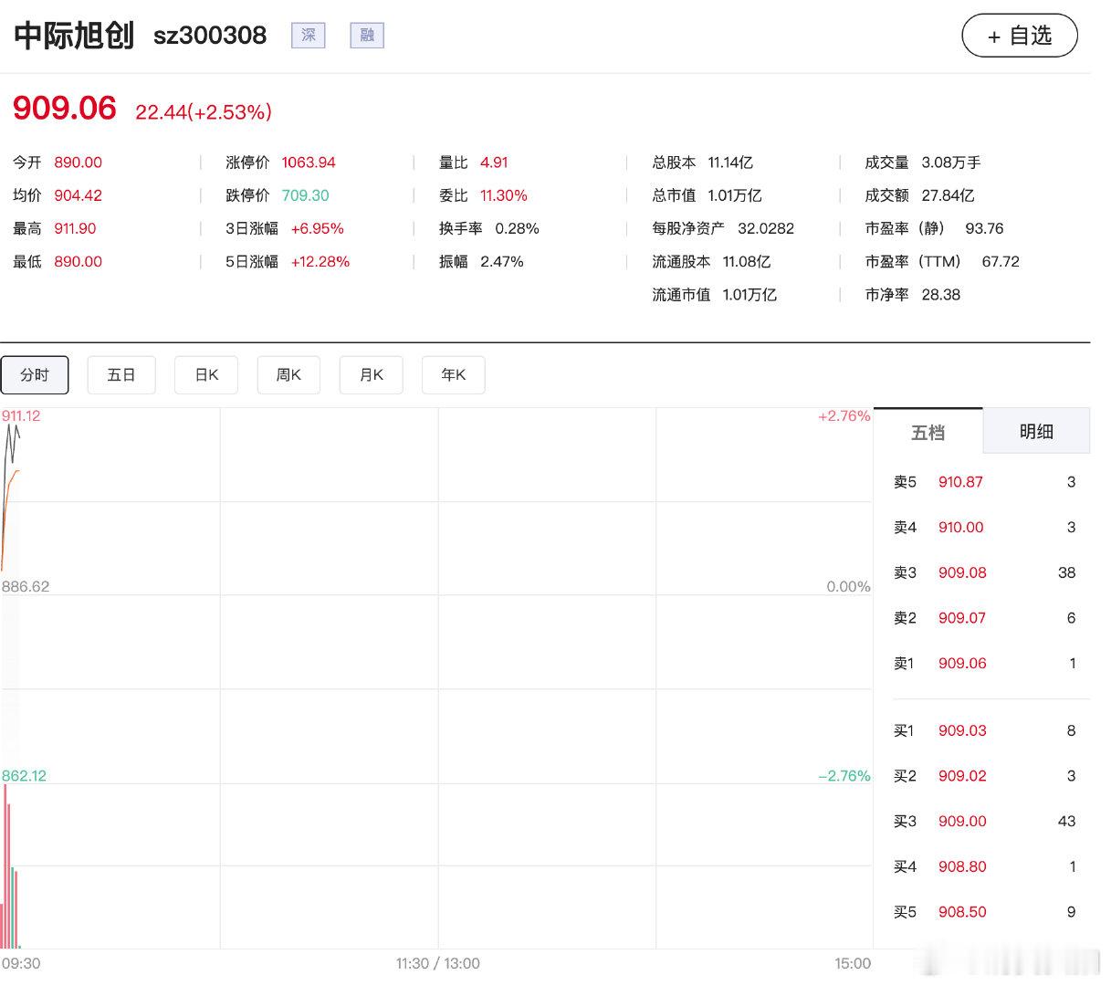The width and height of the screenshot is (1111, 986).
Task: Add stock via + 自选 button
Action: (1020, 36)
